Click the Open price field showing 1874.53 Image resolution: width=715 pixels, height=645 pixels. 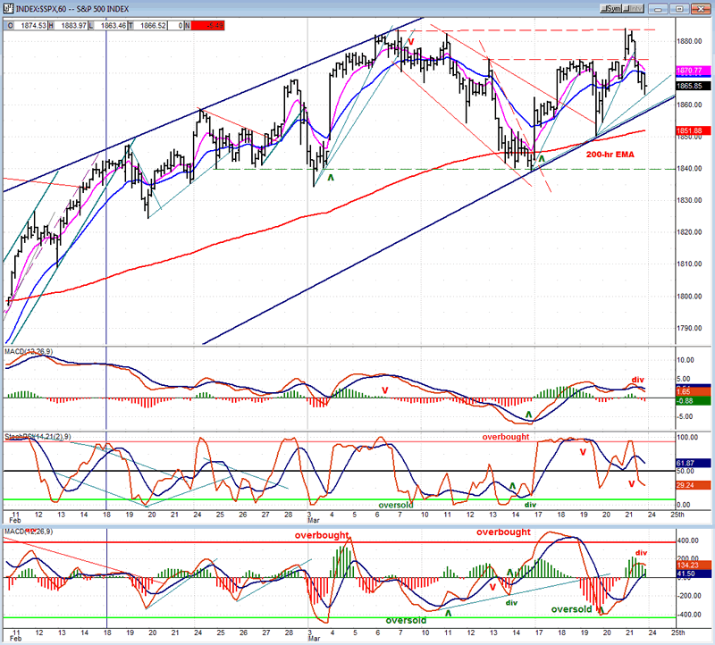point(28,26)
